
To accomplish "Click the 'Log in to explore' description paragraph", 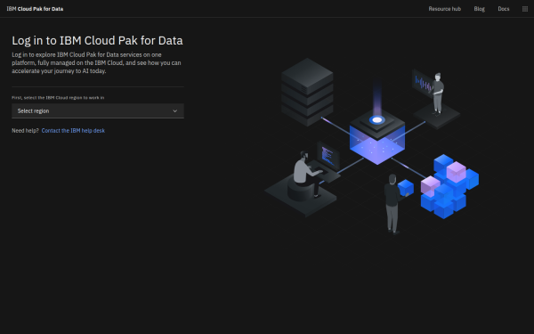I will pyautogui.click(x=96, y=62).
